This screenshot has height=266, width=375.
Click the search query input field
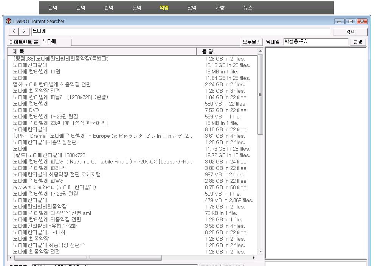tap(181, 31)
